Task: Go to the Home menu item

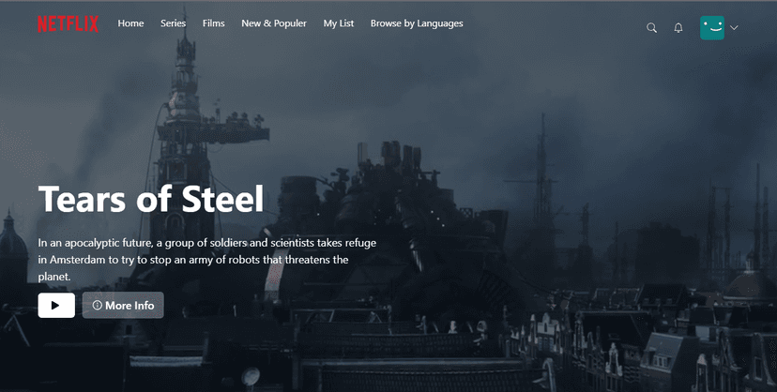Action: pyautogui.click(x=130, y=23)
